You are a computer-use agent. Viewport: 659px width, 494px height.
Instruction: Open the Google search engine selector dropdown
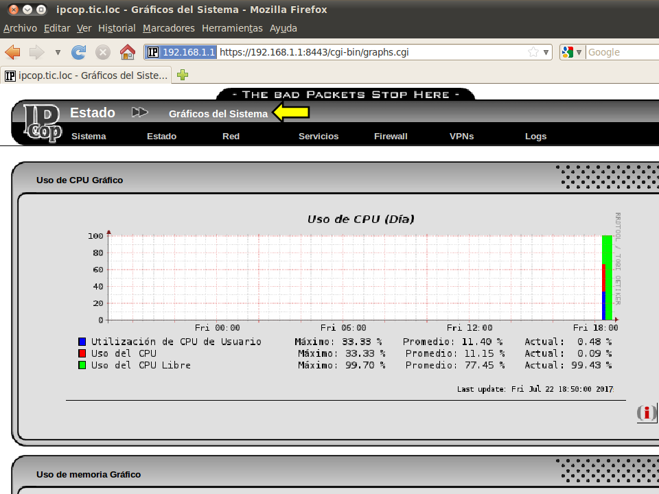[572, 52]
